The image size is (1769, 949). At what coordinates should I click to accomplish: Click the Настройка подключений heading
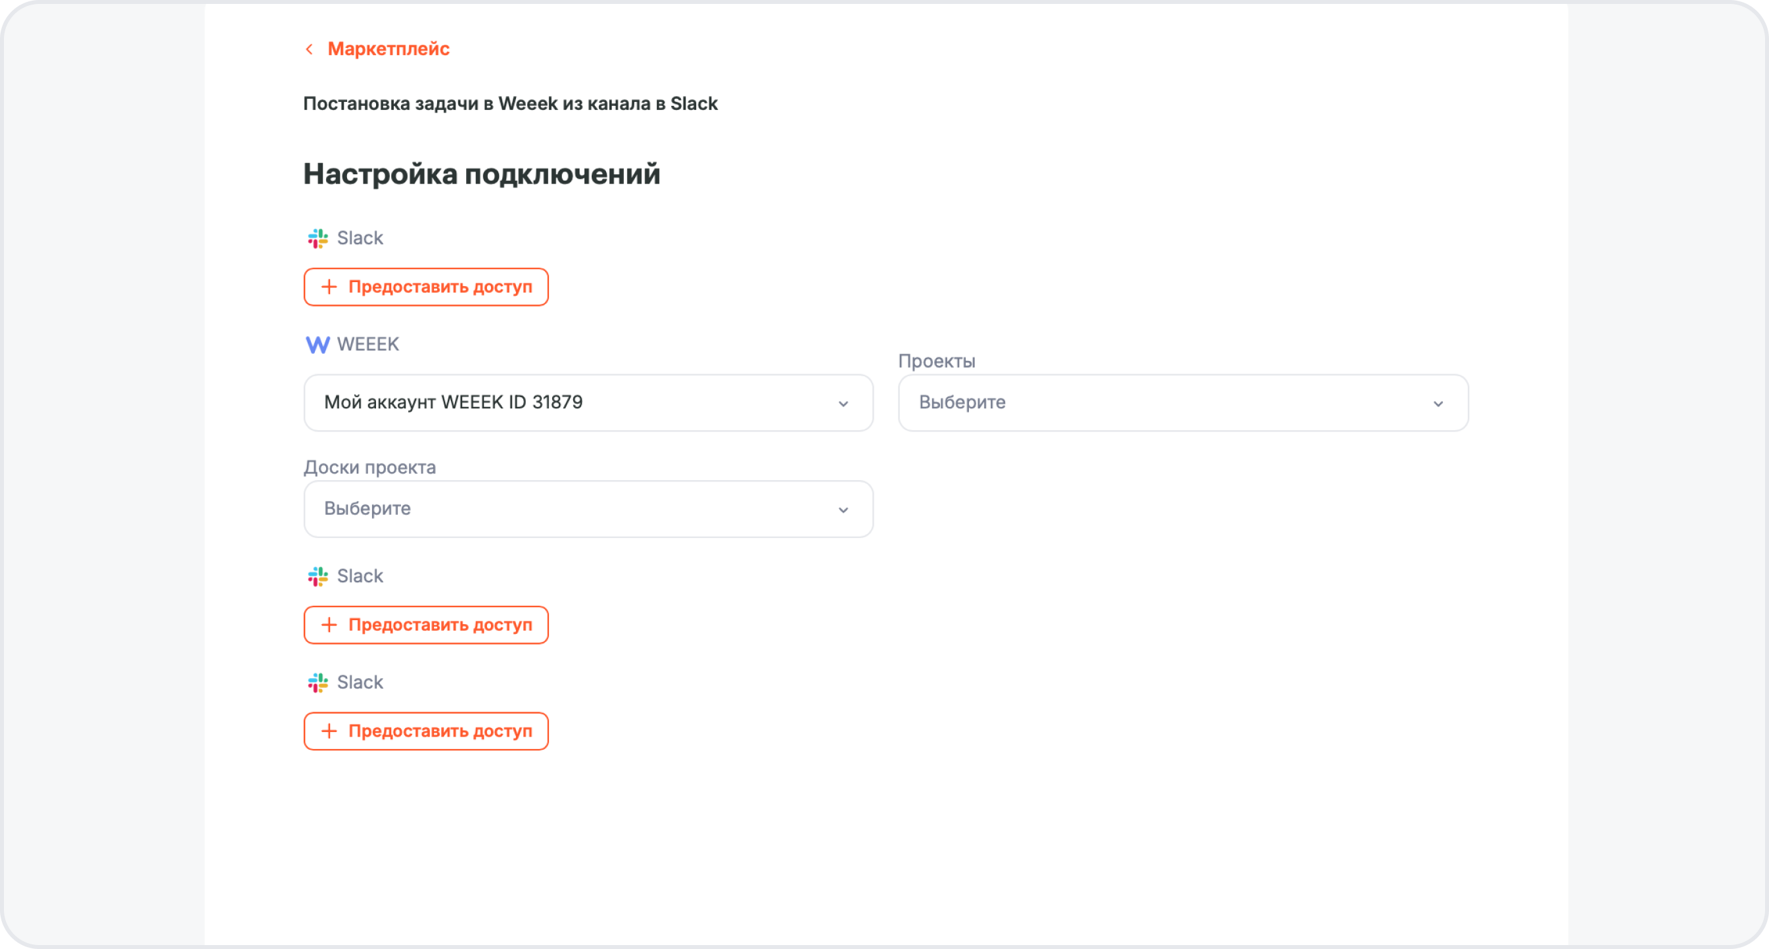tap(481, 174)
